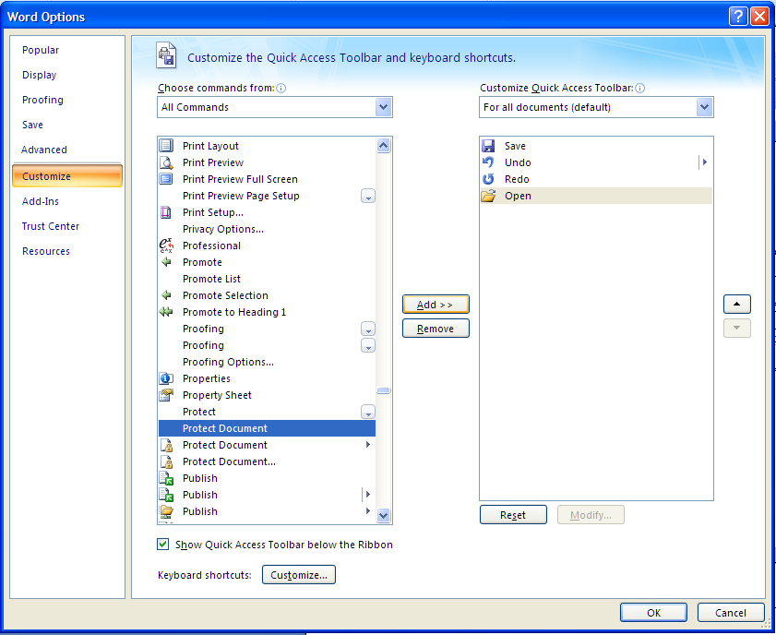The height and width of the screenshot is (635, 776).
Task: Select the Print Preview magnifier icon
Action: point(166,162)
